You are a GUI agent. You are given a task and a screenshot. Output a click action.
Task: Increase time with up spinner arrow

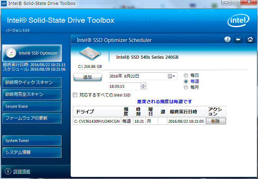[143, 85]
